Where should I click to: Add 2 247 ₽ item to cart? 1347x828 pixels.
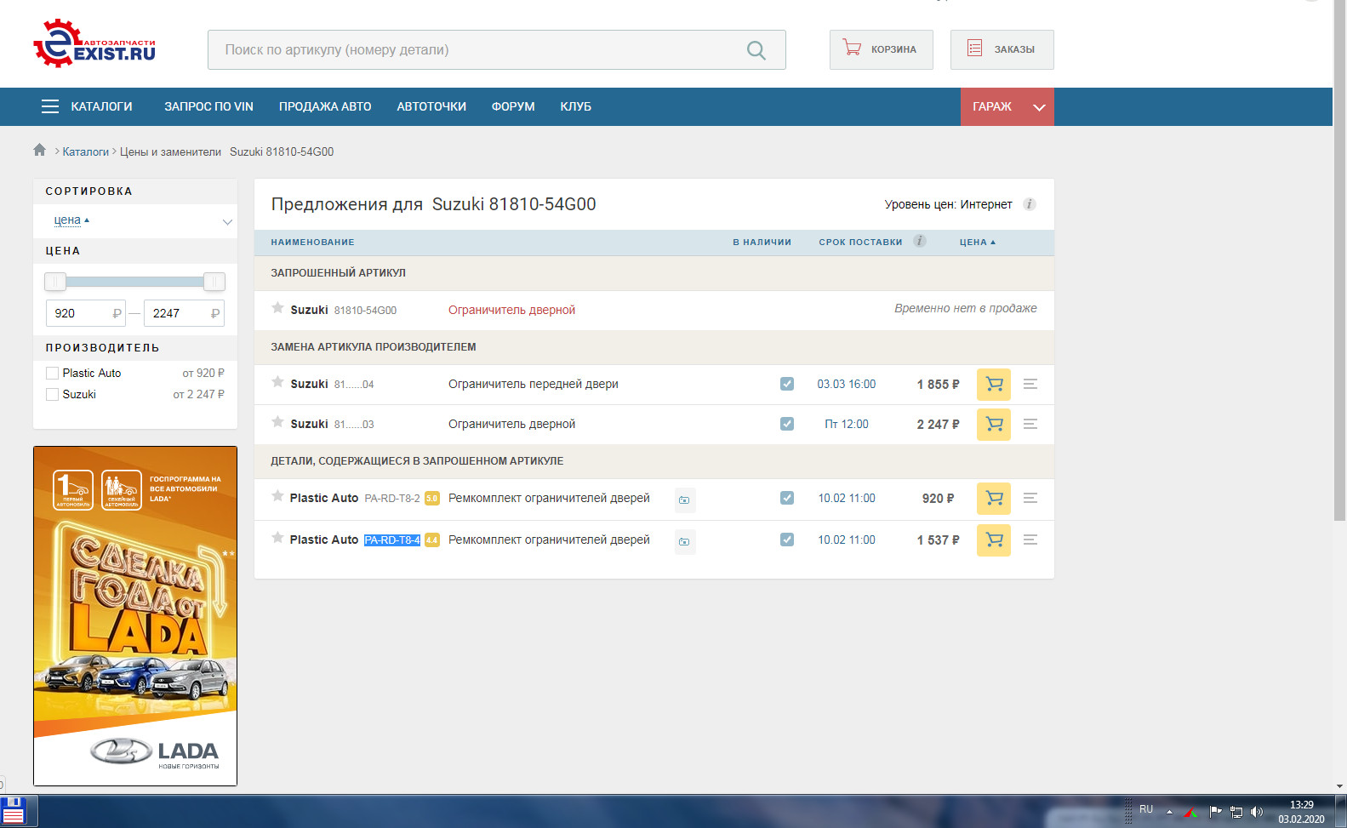click(994, 424)
